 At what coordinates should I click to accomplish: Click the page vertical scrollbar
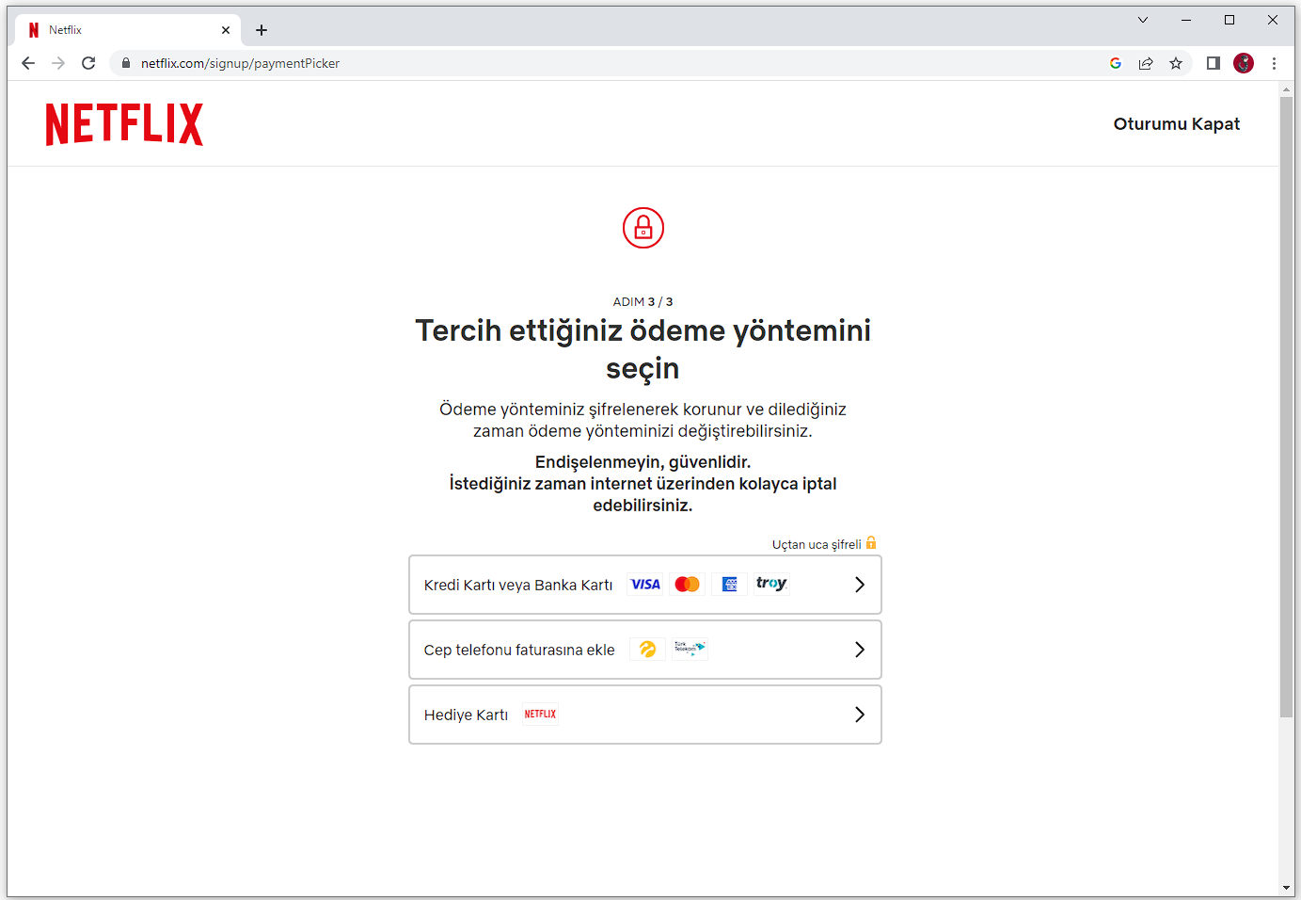coord(1286,405)
